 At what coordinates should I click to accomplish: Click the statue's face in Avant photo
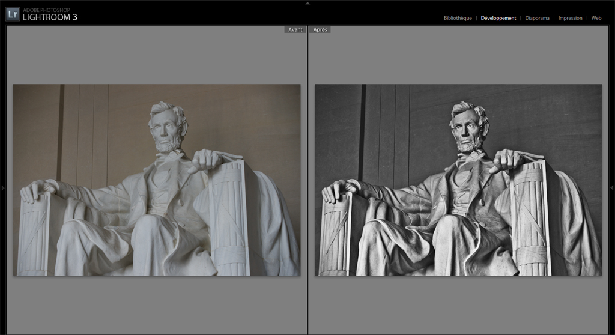point(166,128)
